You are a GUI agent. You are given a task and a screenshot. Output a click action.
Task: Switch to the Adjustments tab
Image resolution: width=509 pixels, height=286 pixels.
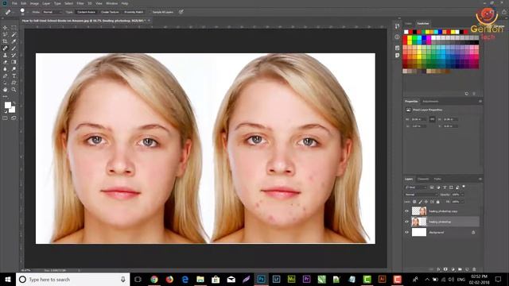pyautogui.click(x=430, y=102)
